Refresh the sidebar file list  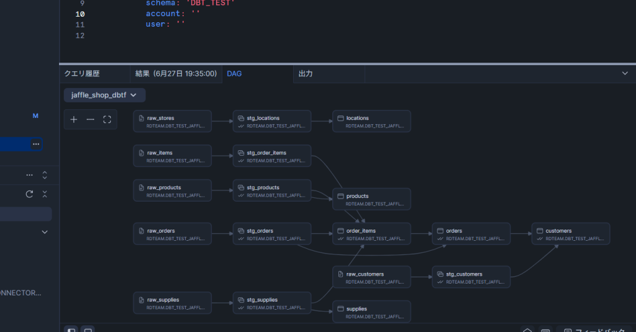(x=29, y=194)
